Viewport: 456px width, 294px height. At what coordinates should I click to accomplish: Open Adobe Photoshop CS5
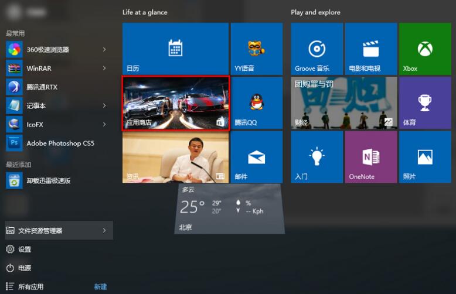click(x=57, y=143)
